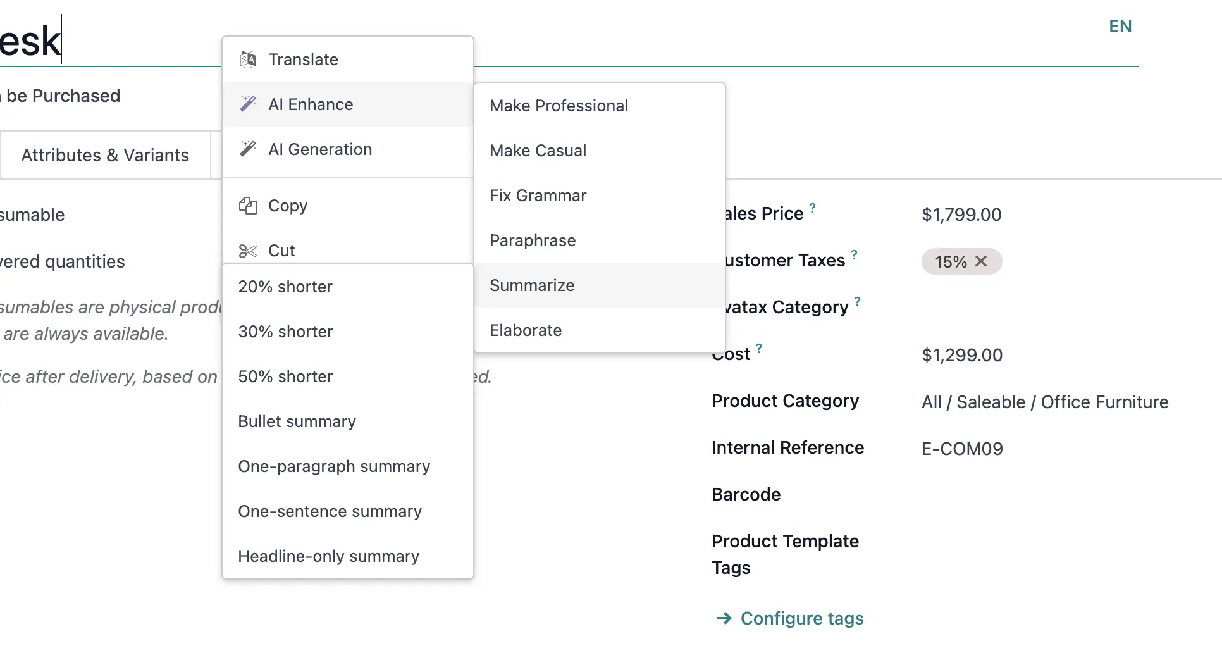Click the Customer Taxes help question mark
The image size is (1222, 672).
tap(855, 254)
